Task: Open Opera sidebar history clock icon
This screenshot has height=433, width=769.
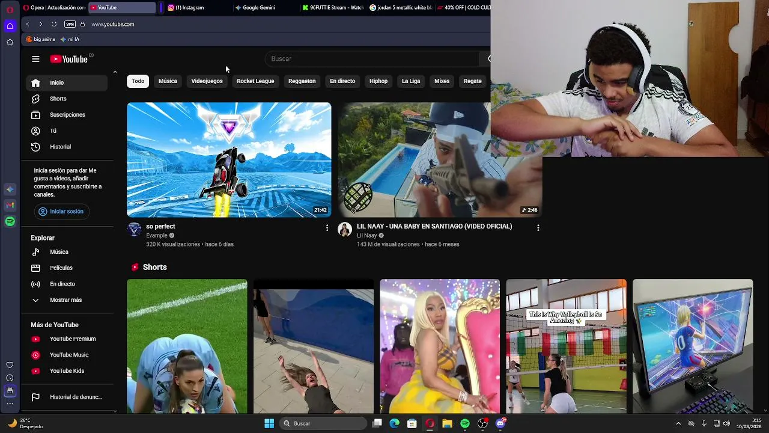Action: point(10,378)
